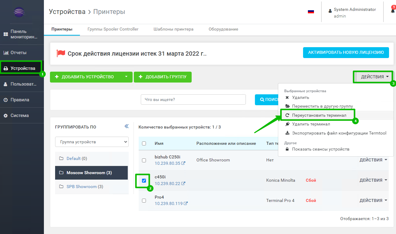This screenshot has width=396, height=234.
Task: Toggle the select-all checkbox in table header
Action: (144, 144)
